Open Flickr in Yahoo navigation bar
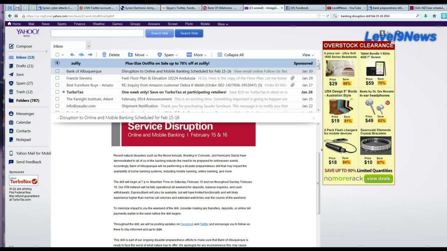 pos(189,24)
